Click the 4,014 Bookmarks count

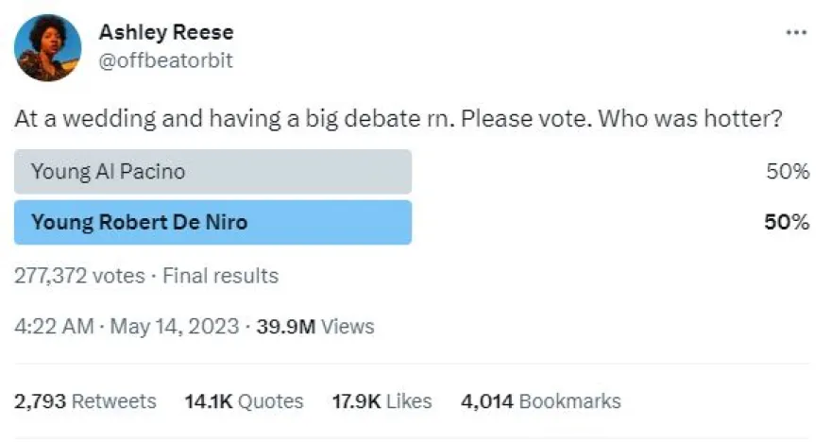point(540,400)
